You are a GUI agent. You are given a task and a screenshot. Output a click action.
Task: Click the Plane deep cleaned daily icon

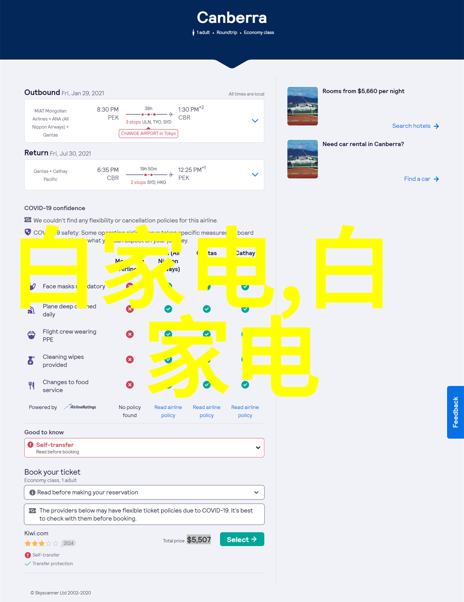click(31, 310)
